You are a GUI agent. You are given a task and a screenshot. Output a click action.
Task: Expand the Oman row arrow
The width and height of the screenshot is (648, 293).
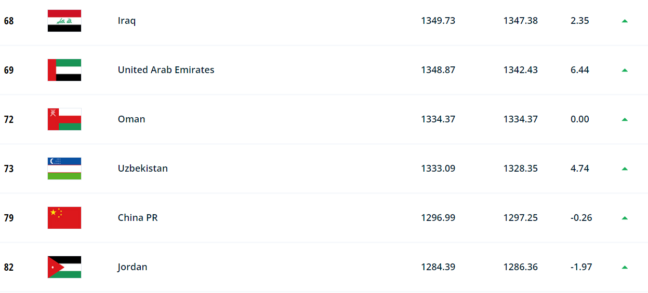(625, 119)
